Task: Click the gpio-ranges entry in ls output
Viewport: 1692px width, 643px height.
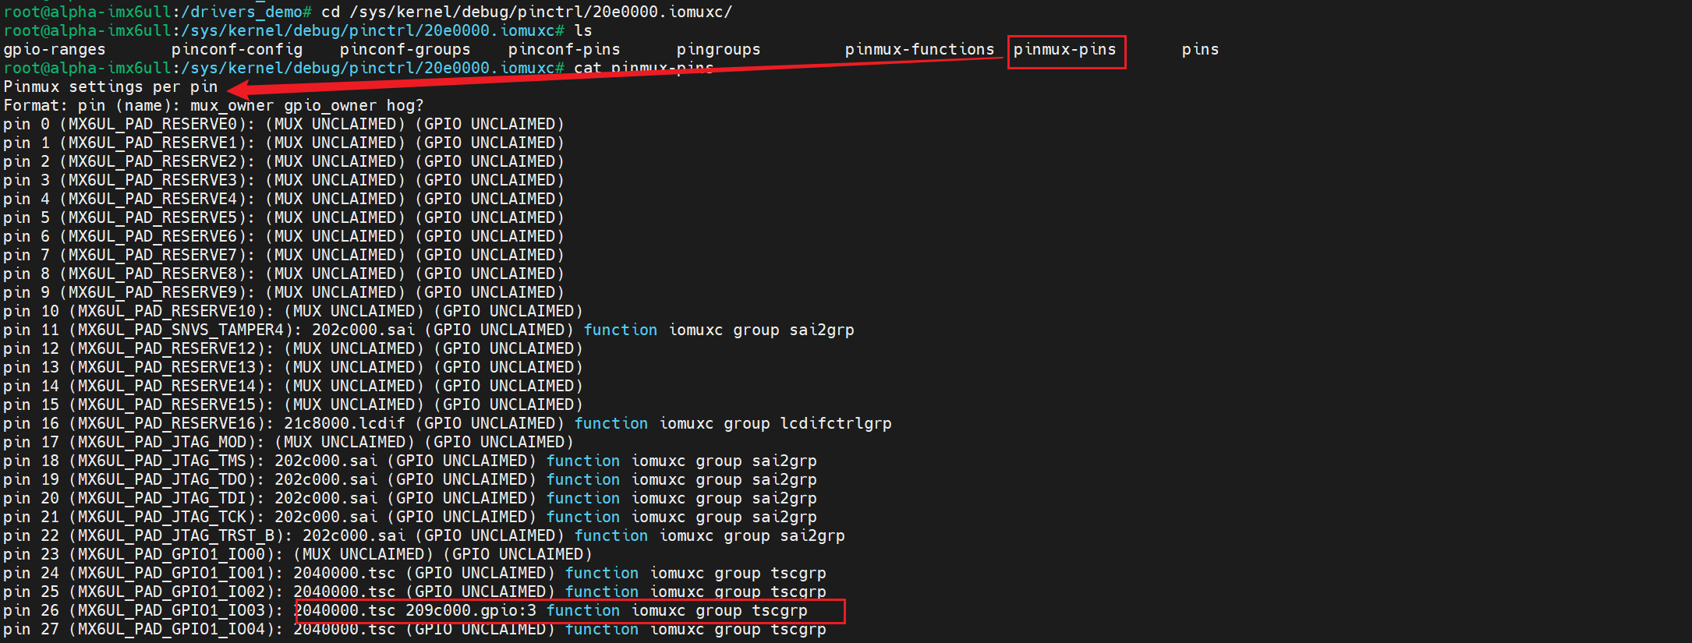Action: 55,50
